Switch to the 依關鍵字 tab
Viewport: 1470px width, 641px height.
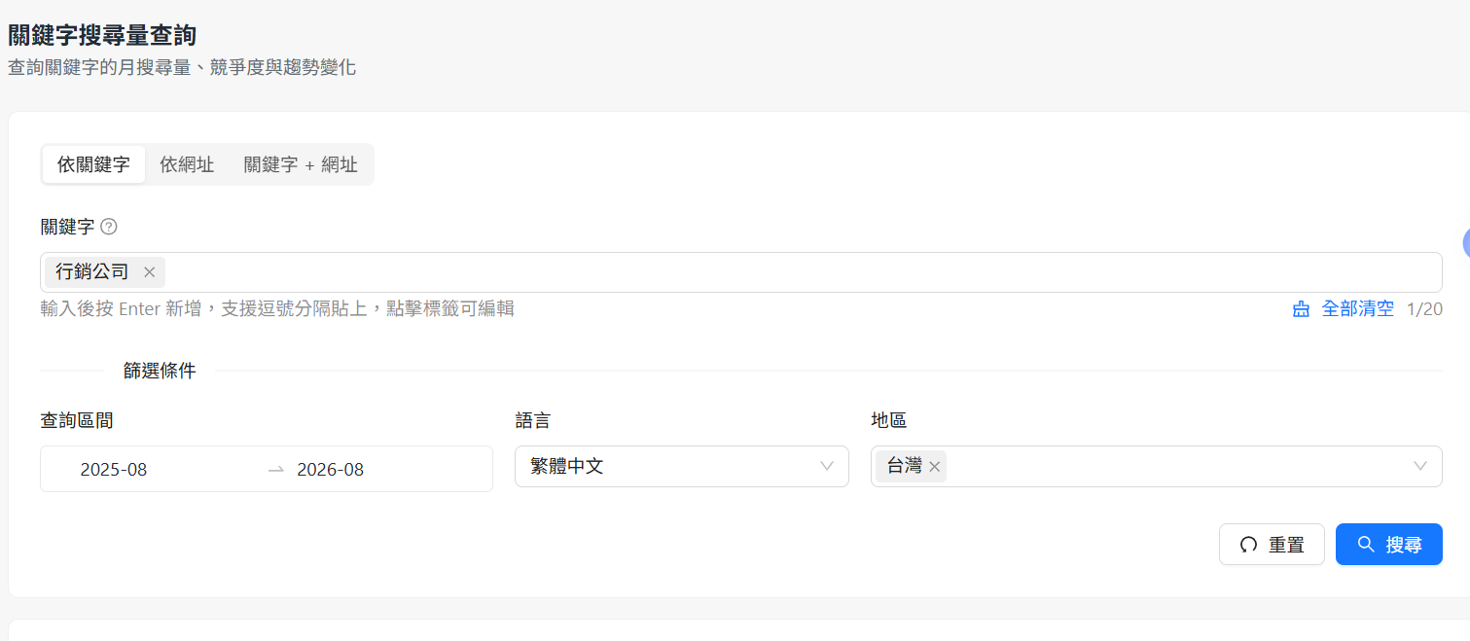tap(93, 164)
